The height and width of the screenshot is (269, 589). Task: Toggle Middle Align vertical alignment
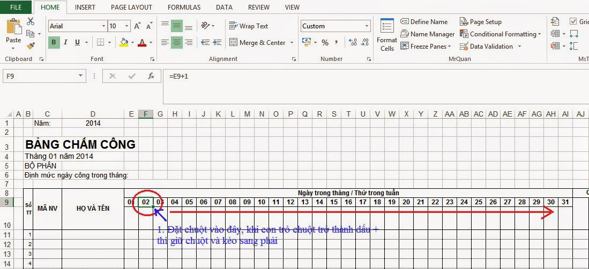click(176, 26)
